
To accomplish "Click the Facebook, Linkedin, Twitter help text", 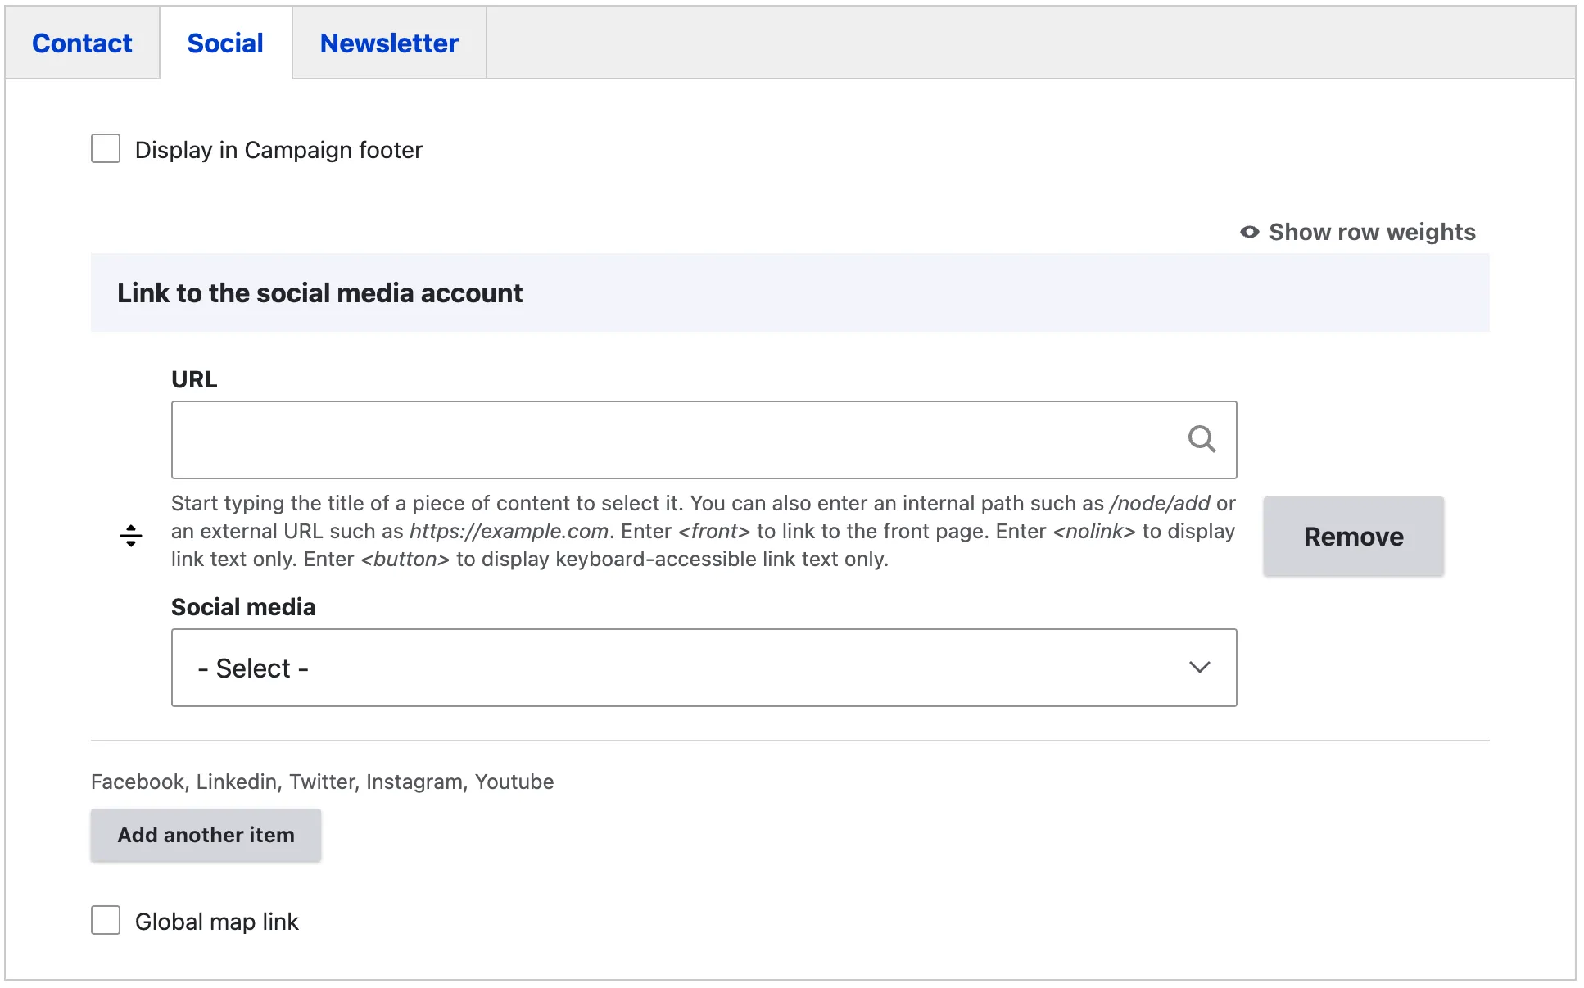I will click(x=322, y=782).
